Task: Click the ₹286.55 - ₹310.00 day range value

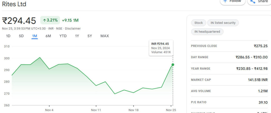Action: 252,57
